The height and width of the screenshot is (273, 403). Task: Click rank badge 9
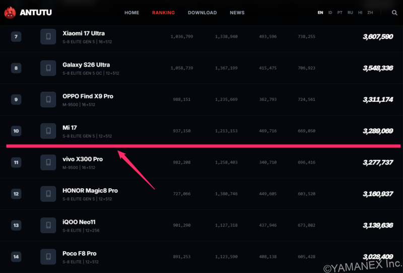(16, 99)
